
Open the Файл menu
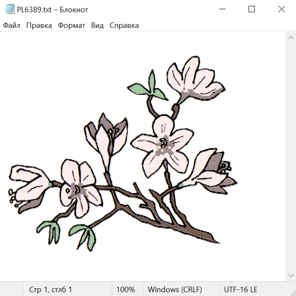12,25
